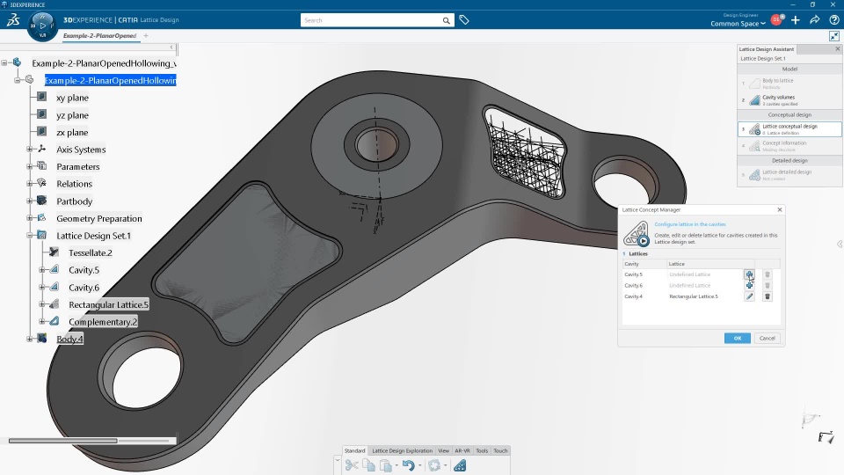Image resolution: width=844 pixels, height=475 pixels.
Task: Switch to the View tab
Action: click(x=443, y=450)
